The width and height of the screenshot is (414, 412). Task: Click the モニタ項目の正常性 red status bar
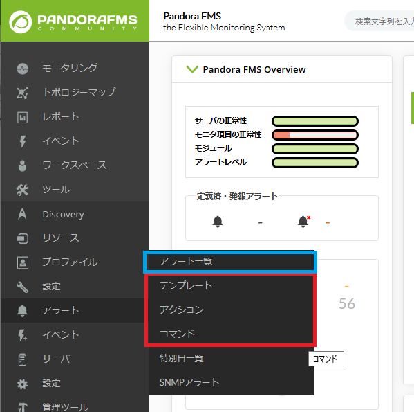click(x=315, y=135)
